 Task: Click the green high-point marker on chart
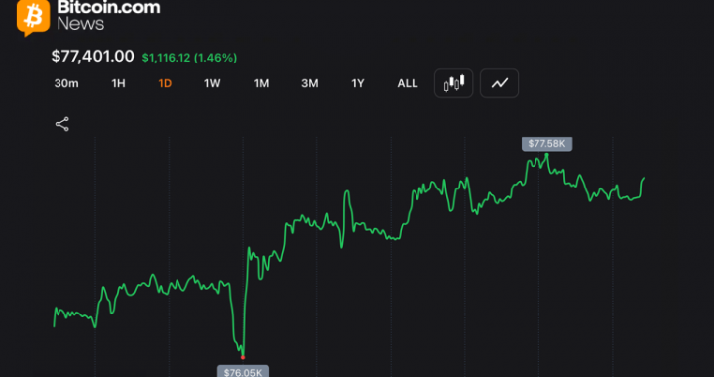546,155
